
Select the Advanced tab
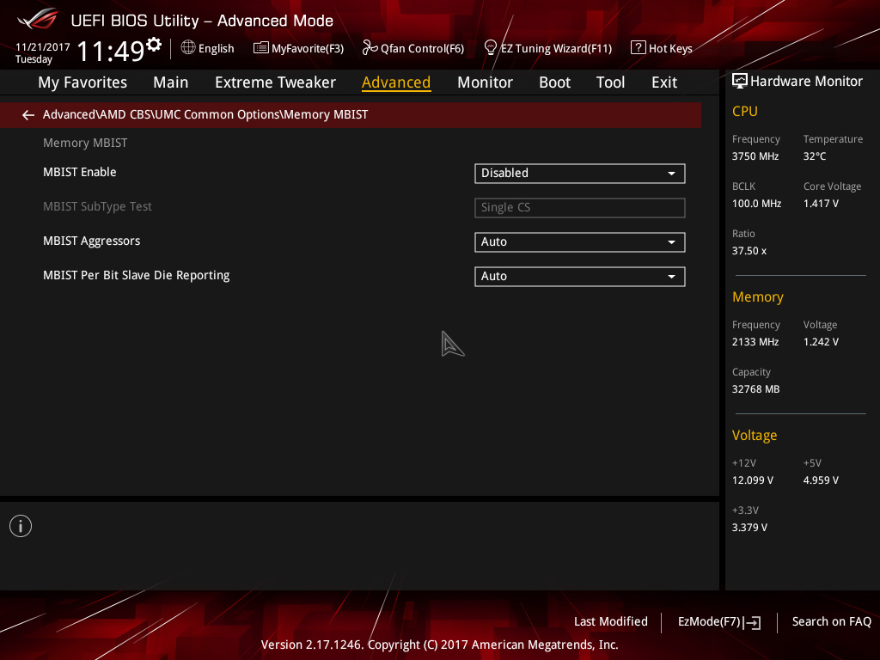[x=396, y=82]
